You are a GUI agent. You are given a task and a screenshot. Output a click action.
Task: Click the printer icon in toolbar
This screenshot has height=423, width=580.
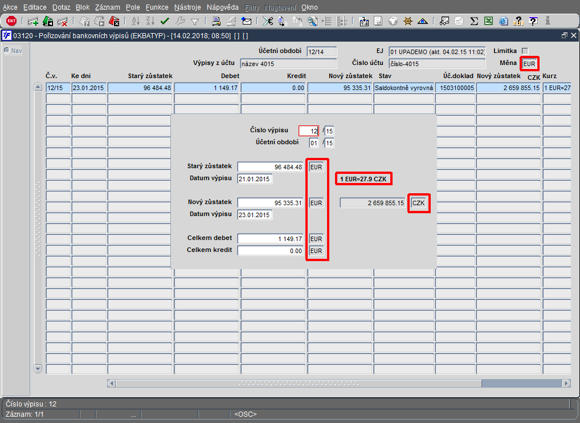pos(216,22)
